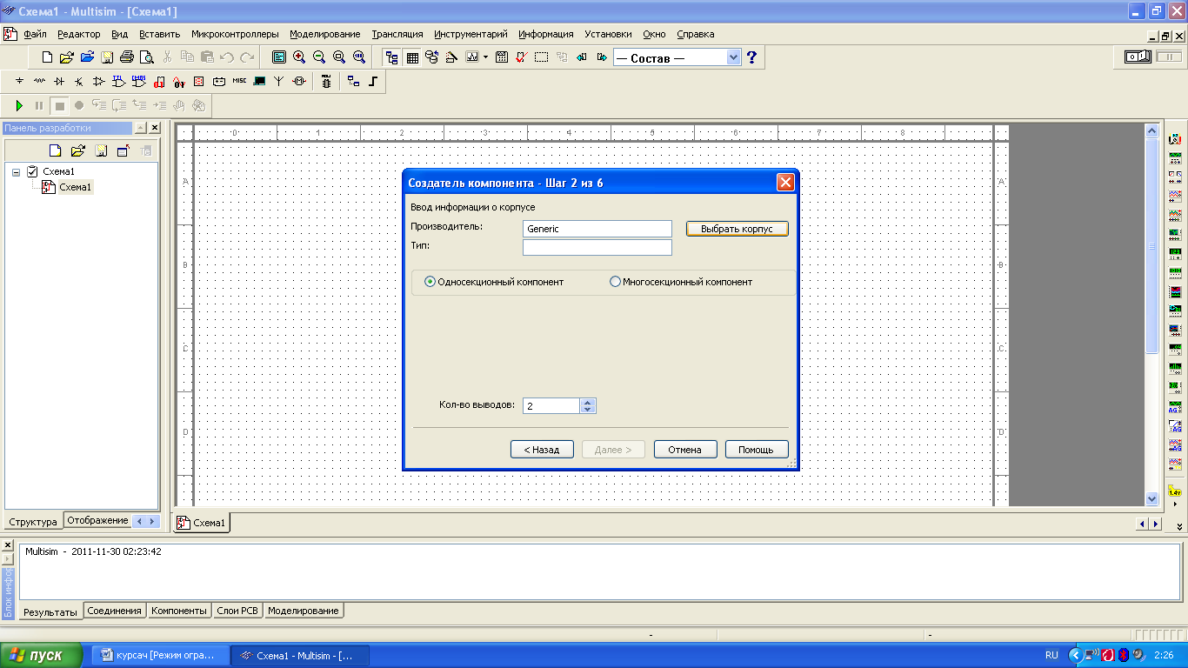Open the Grapher icon
Screen dimensions: 1188x668
(472, 57)
